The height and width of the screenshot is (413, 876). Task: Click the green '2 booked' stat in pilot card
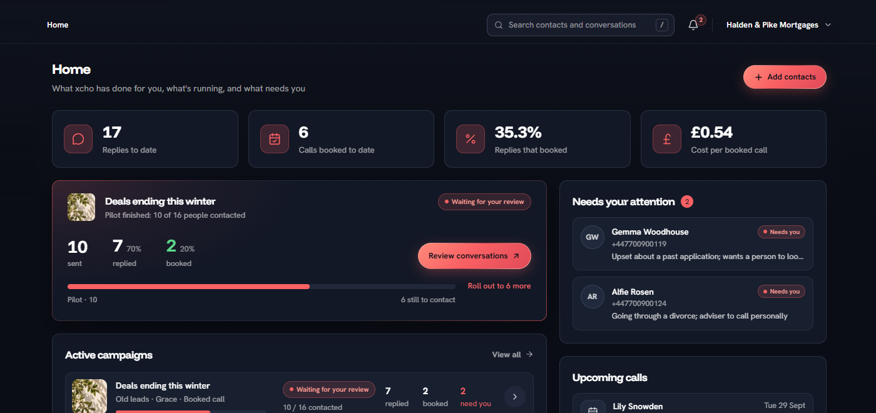click(x=180, y=252)
